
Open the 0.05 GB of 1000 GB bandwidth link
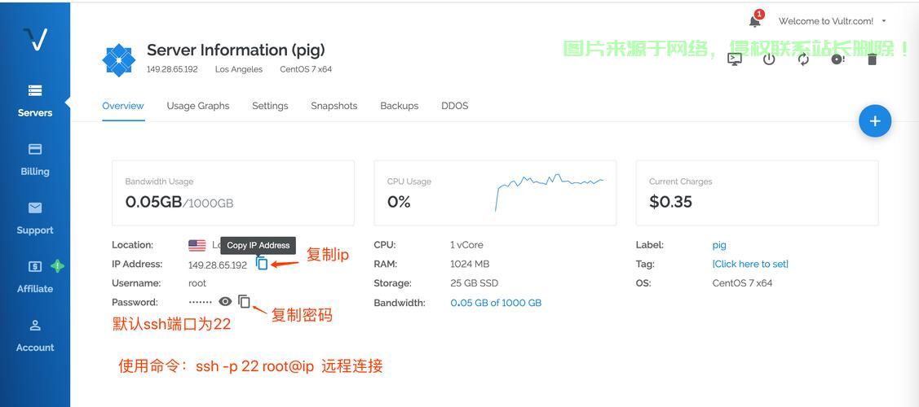pos(496,303)
